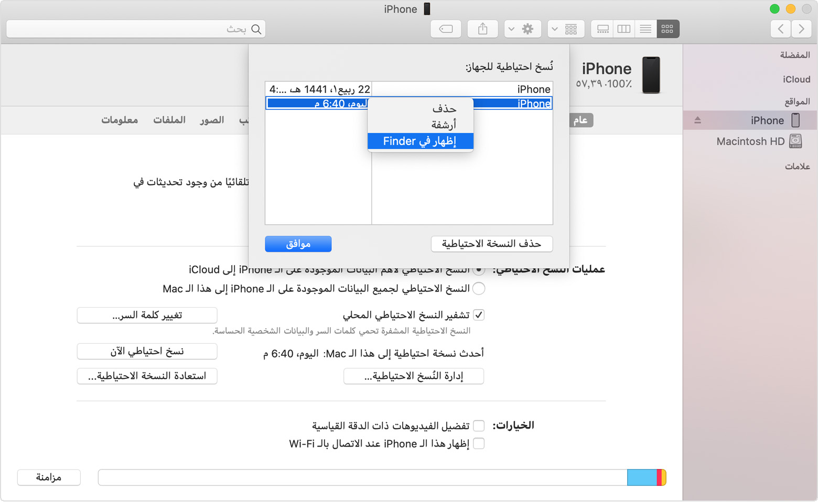The image size is (818, 502).
Task: Click the Macintosh HD disk icon
Action: (x=796, y=141)
